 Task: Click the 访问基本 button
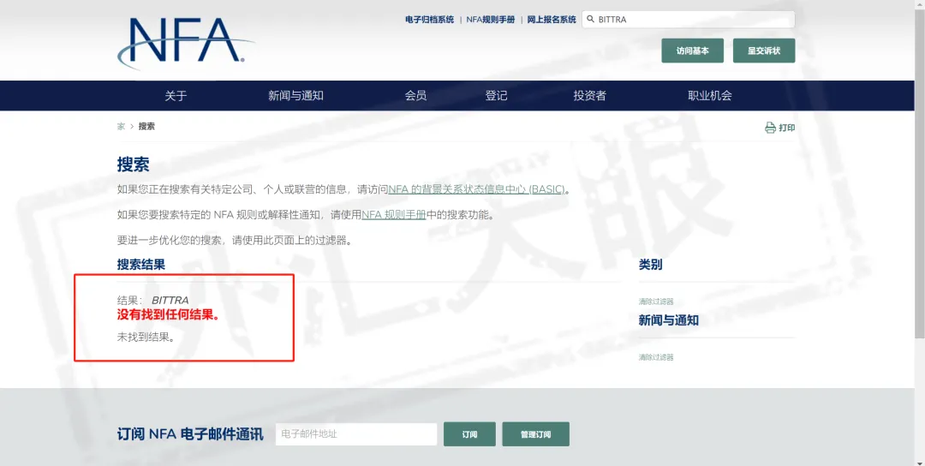click(x=693, y=51)
